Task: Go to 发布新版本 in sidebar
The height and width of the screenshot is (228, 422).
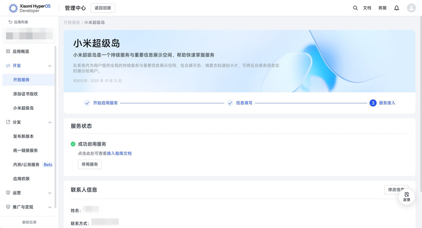Action: tap(23, 136)
